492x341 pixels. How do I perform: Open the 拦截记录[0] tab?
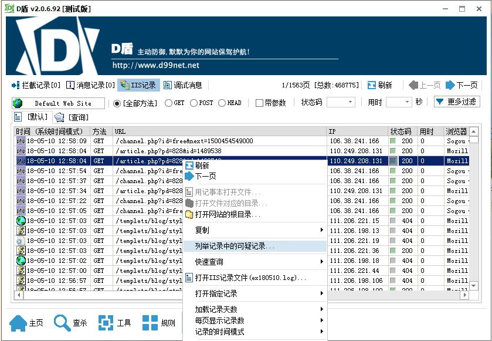click(x=36, y=85)
